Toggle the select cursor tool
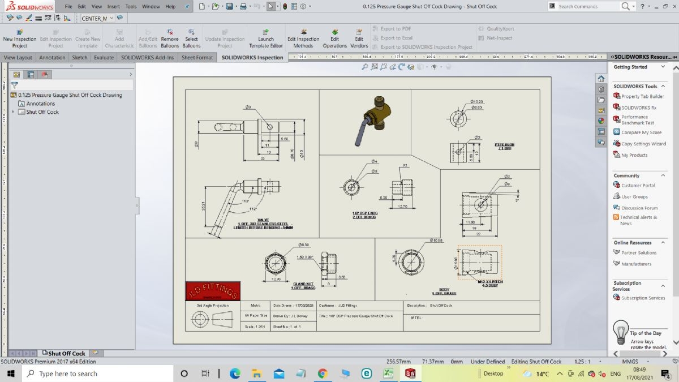The width and height of the screenshot is (679, 382). 271,6
